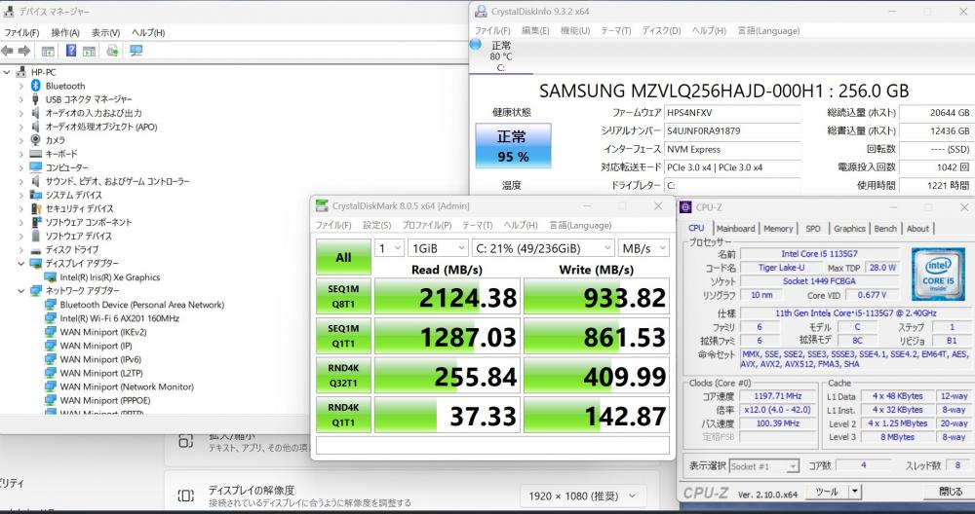Select WAN Miniport (IKEv2) entry

tap(103, 332)
